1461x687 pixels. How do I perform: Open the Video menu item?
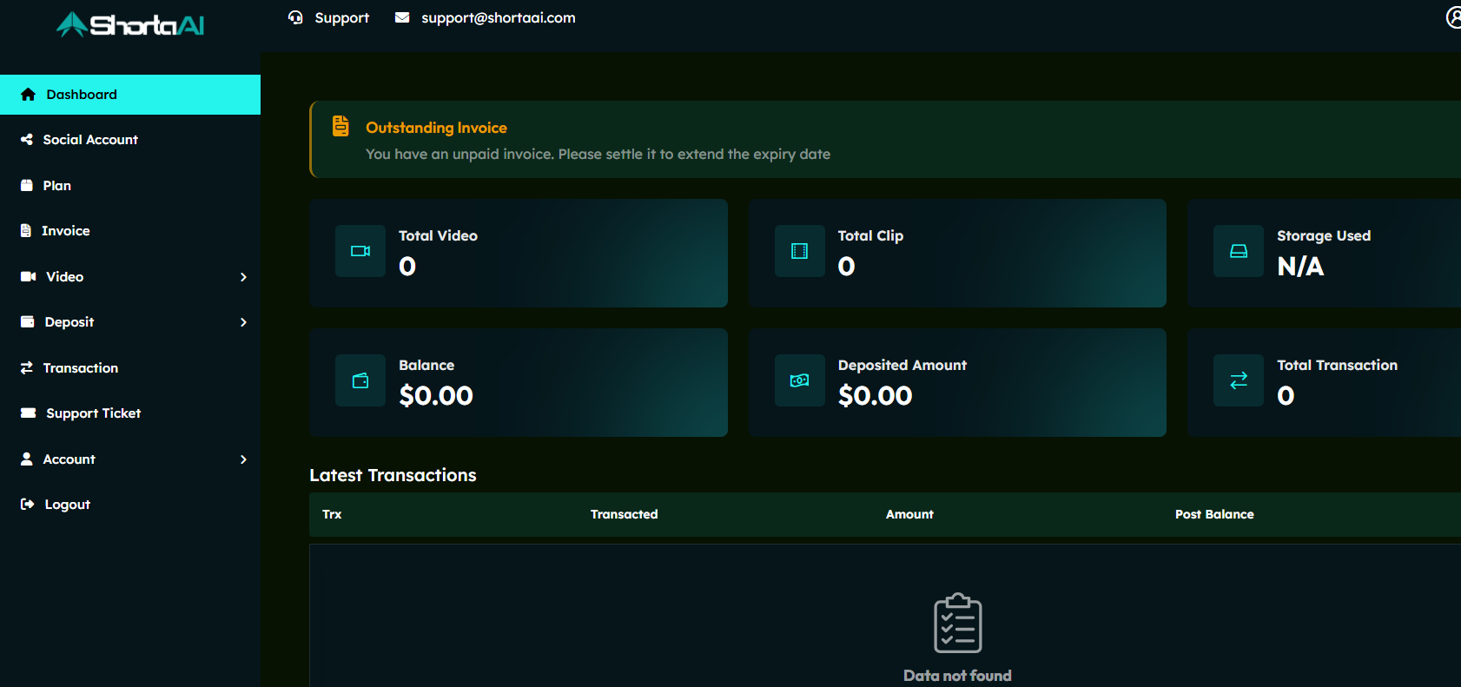(130, 277)
